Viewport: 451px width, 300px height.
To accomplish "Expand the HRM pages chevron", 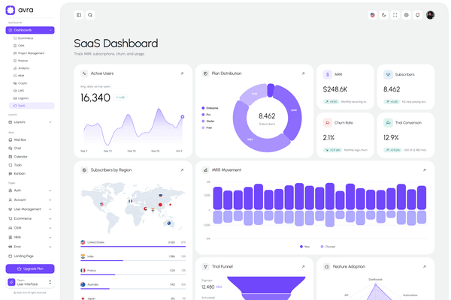I will [x=50, y=238].
